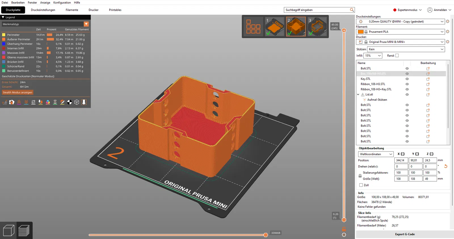Toggle retractions display (upward chevrons icon)

(x=19, y=102)
